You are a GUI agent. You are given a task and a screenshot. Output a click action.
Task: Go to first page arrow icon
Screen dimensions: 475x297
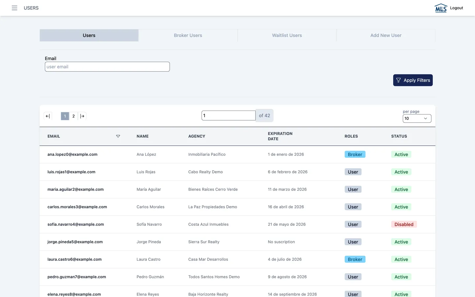[48, 116]
